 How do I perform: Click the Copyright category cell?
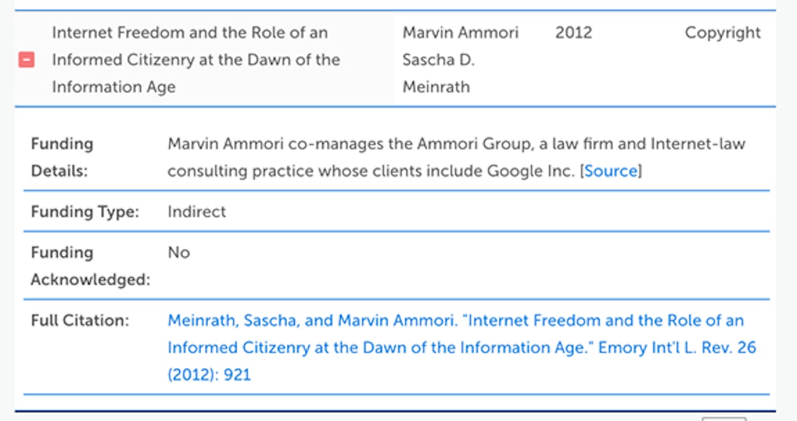pyautogui.click(x=723, y=33)
